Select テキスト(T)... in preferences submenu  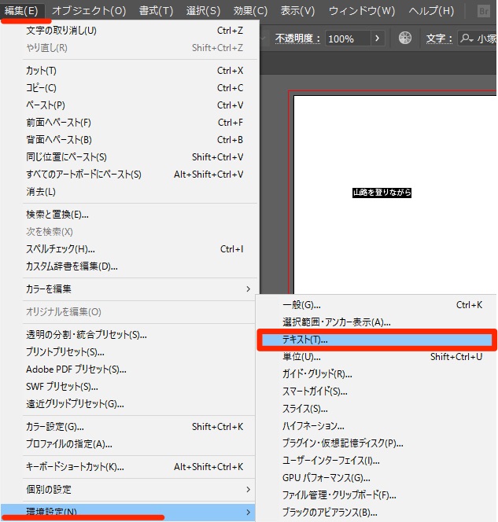pos(376,340)
